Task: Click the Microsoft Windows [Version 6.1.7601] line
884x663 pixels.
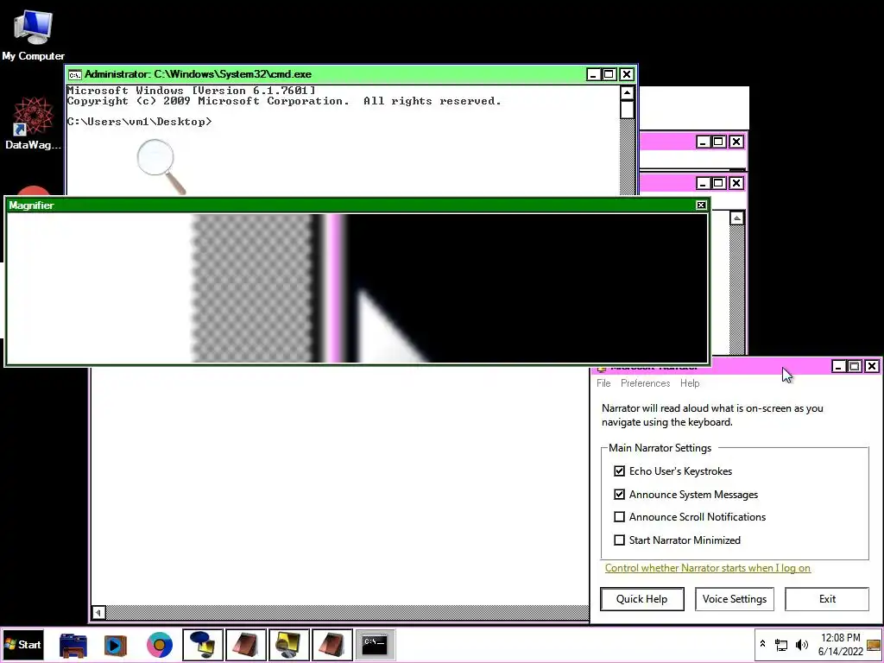Action: pyautogui.click(x=191, y=90)
